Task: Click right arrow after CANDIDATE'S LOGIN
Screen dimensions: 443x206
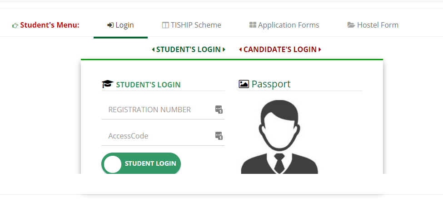Action: coord(320,49)
